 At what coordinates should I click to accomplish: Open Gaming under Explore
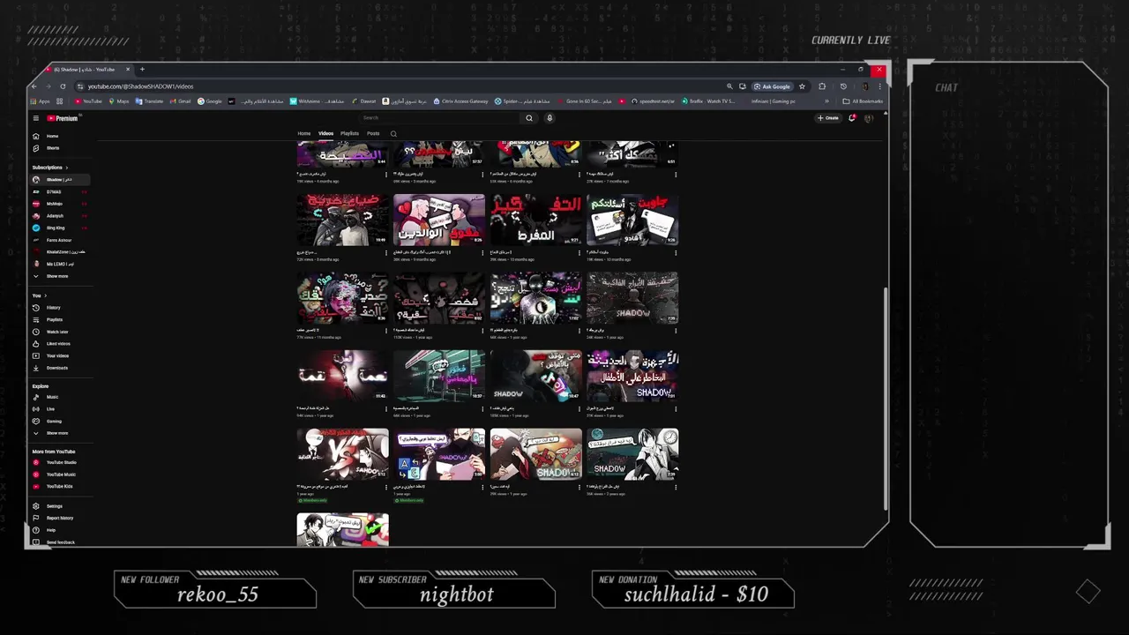point(60,422)
